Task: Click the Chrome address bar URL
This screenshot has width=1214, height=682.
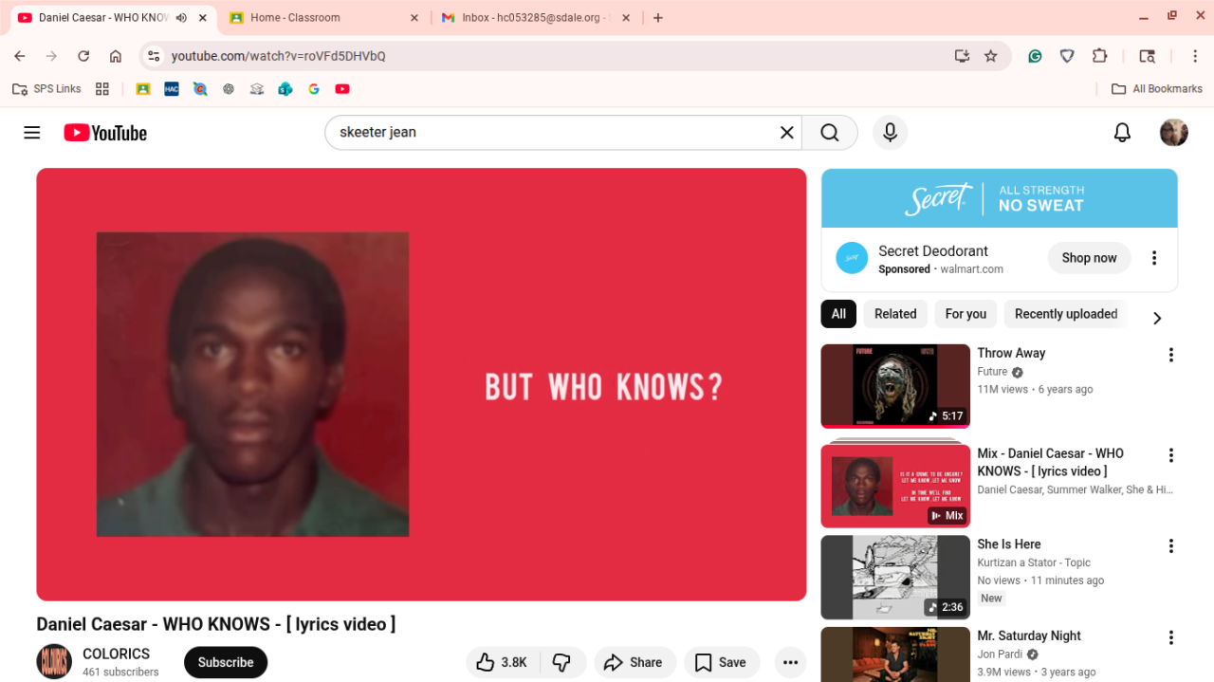Action: point(278,56)
